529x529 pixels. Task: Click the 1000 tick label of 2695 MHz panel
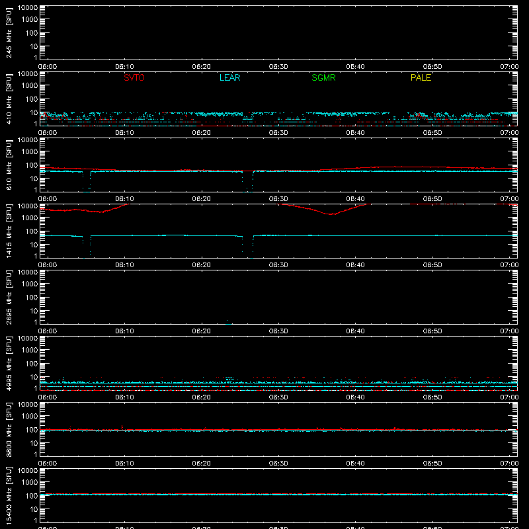pos(30,284)
